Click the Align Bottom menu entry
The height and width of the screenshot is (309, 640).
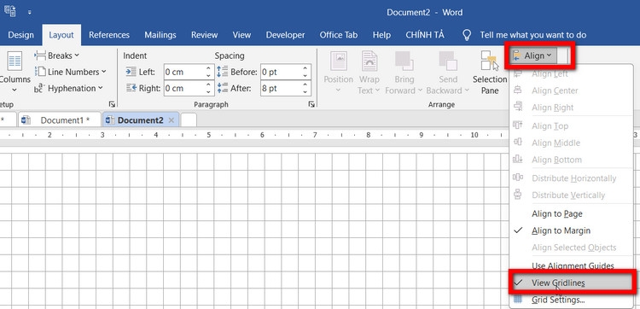point(572,160)
